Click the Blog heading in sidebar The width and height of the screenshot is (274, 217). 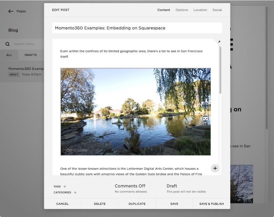13,30
